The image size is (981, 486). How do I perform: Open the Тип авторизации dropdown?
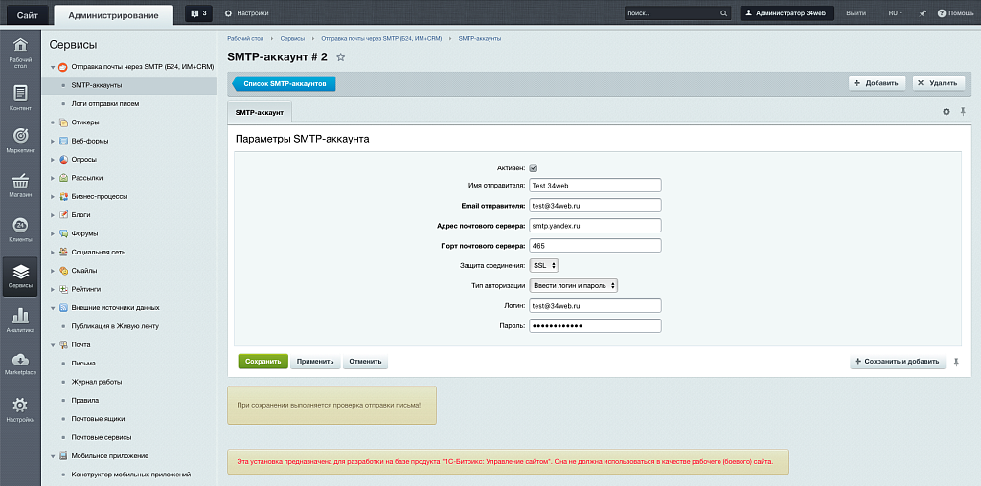(574, 285)
